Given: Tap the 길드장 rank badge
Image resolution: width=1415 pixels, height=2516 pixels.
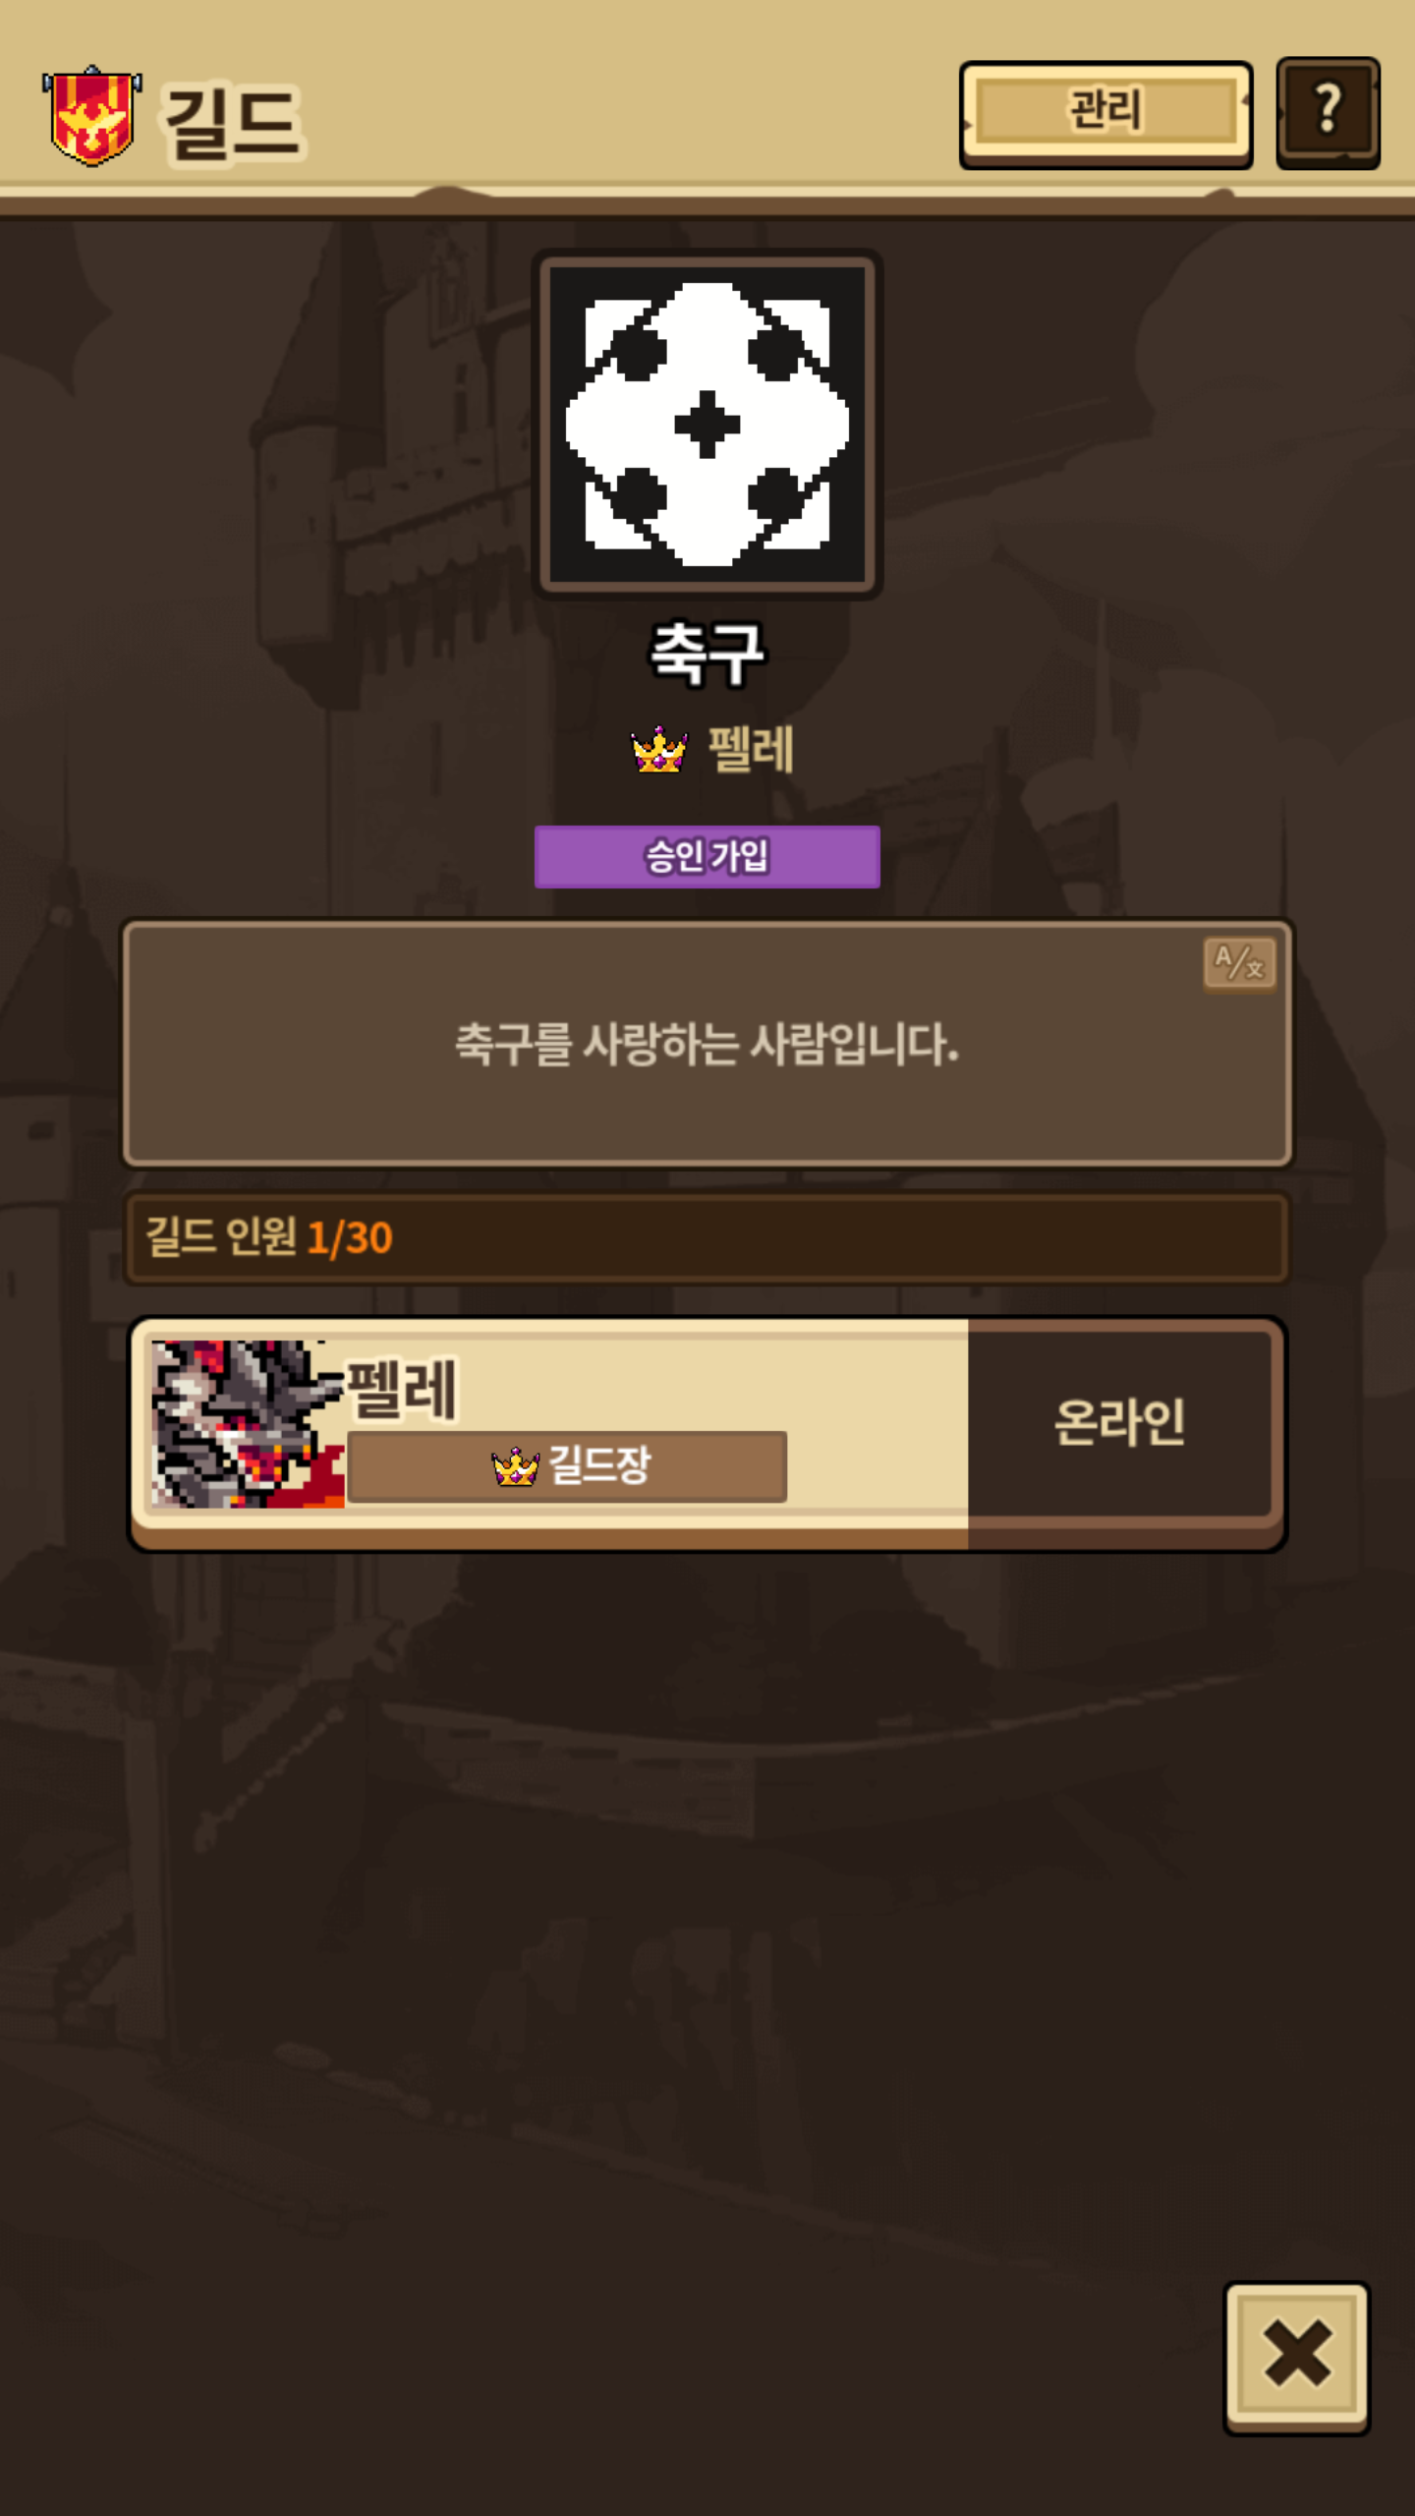Looking at the screenshot, I should tap(567, 1466).
